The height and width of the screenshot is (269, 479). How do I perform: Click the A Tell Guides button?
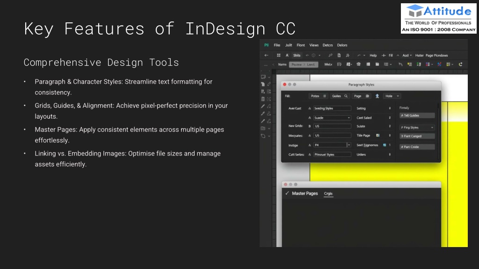(x=417, y=116)
